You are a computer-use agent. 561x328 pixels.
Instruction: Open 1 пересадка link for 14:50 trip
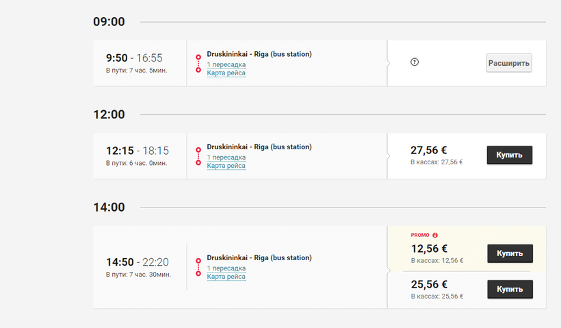(226, 268)
